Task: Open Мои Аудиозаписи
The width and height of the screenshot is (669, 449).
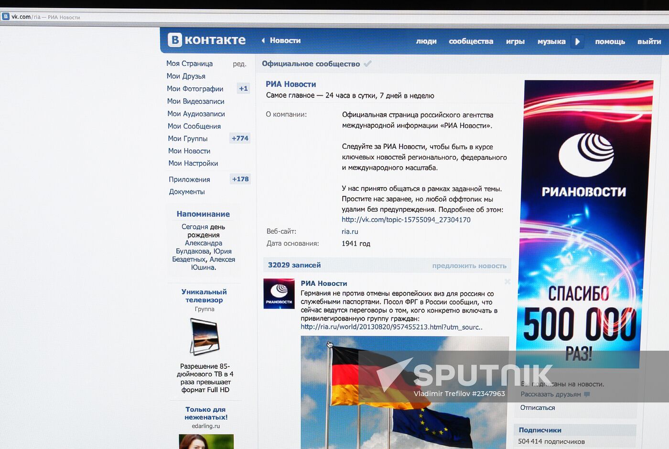Action: pos(196,114)
